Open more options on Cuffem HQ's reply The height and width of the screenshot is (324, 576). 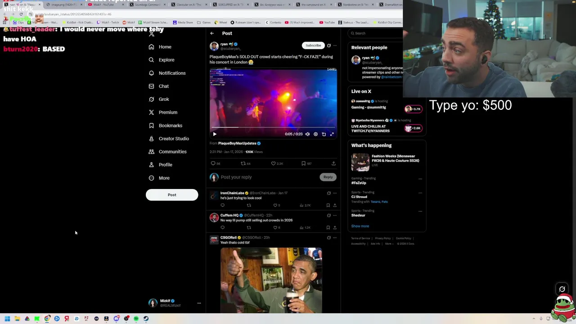point(335,216)
